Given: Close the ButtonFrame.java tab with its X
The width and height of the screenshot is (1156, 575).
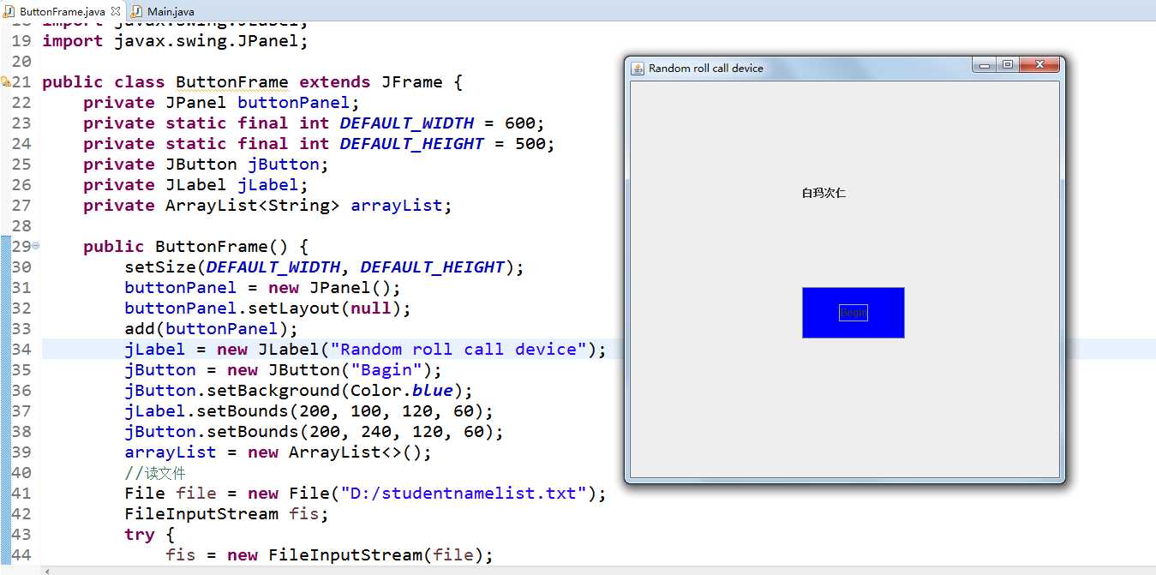Looking at the screenshot, I should 116,11.
